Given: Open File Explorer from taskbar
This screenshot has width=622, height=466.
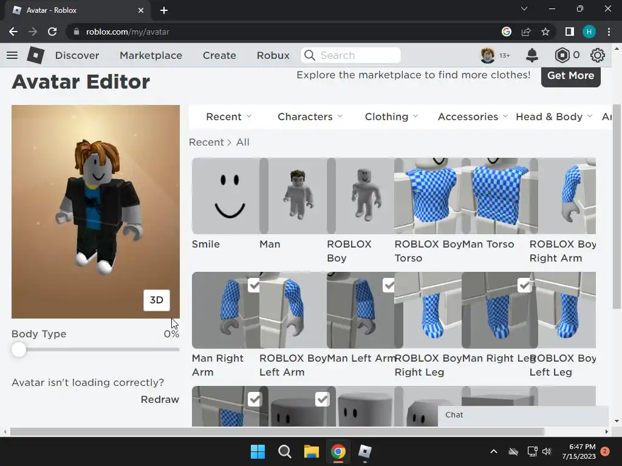Looking at the screenshot, I should click(x=312, y=451).
